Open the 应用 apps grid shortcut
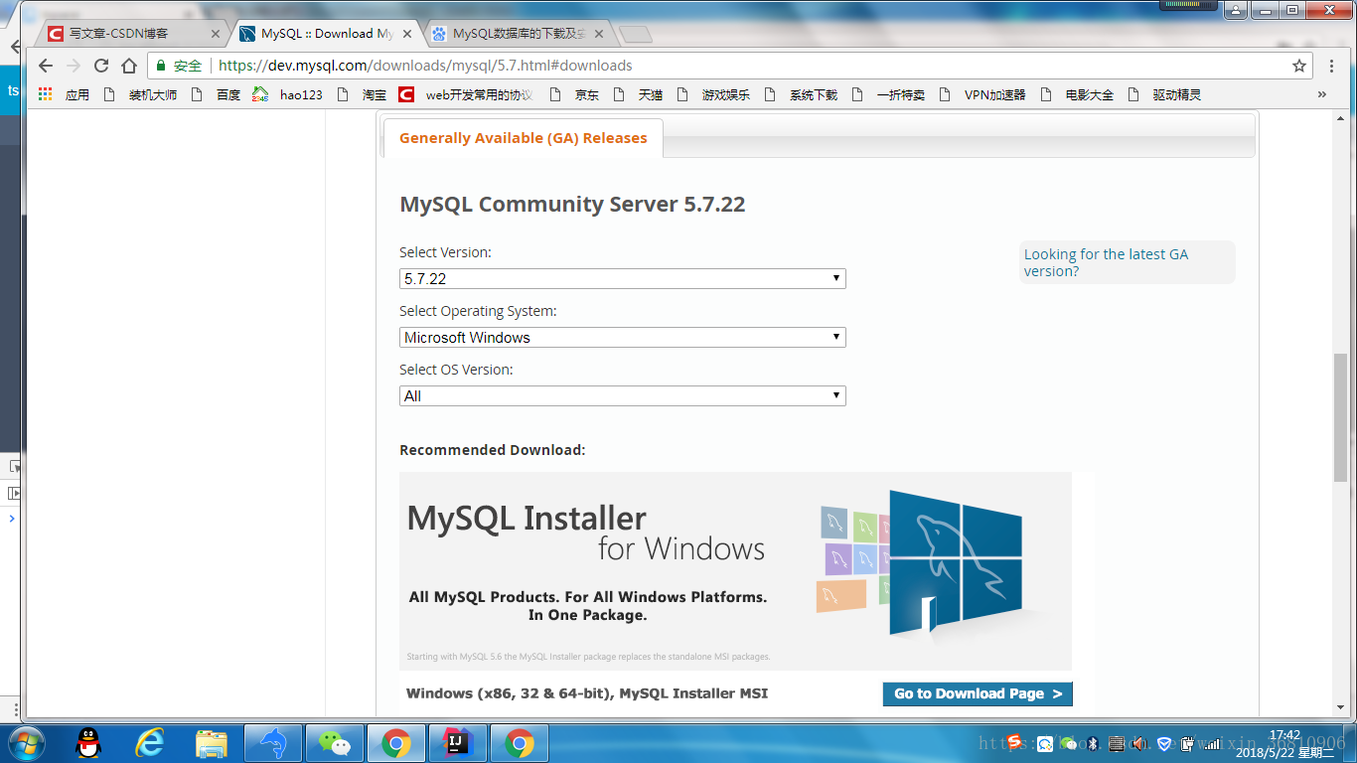 [64, 94]
